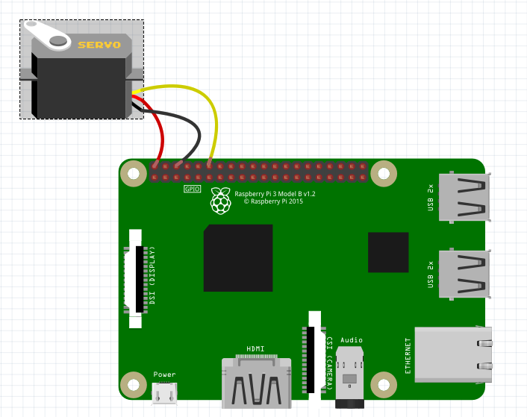The width and height of the screenshot is (527, 417).
Task: Click the servo's white horn arm
Action: pos(47,35)
